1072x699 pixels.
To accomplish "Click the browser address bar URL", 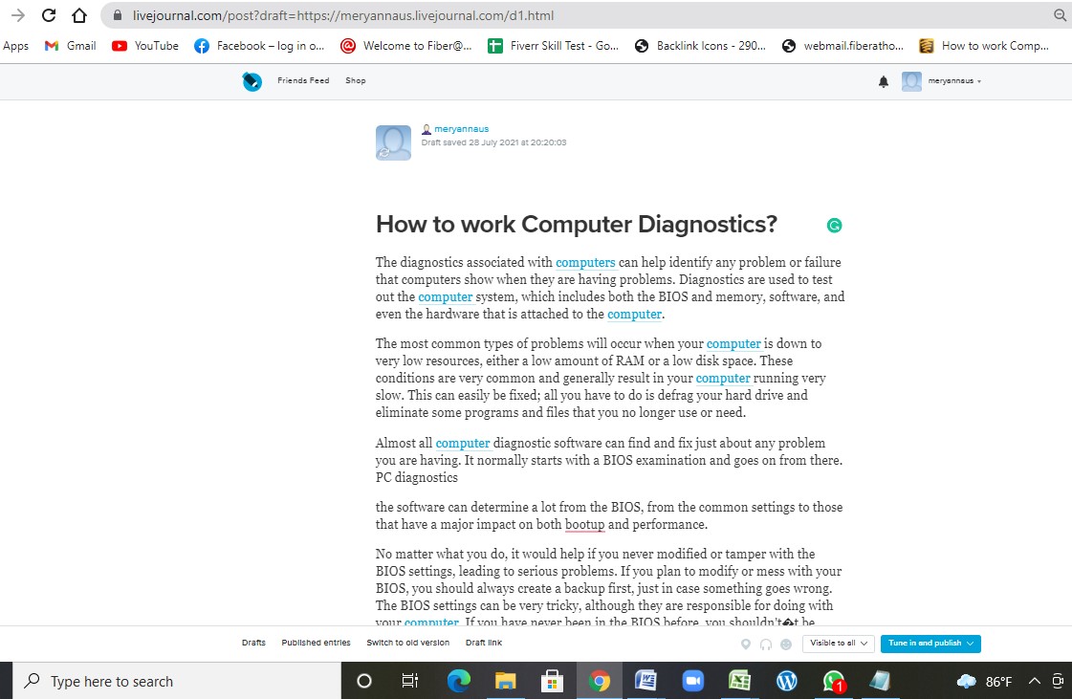I will click(343, 15).
